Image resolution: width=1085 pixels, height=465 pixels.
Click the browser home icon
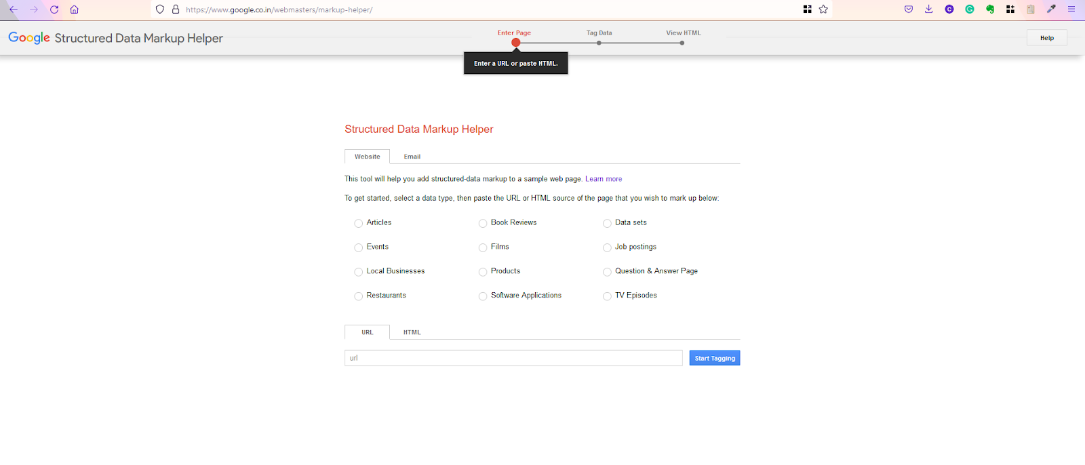[75, 9]
